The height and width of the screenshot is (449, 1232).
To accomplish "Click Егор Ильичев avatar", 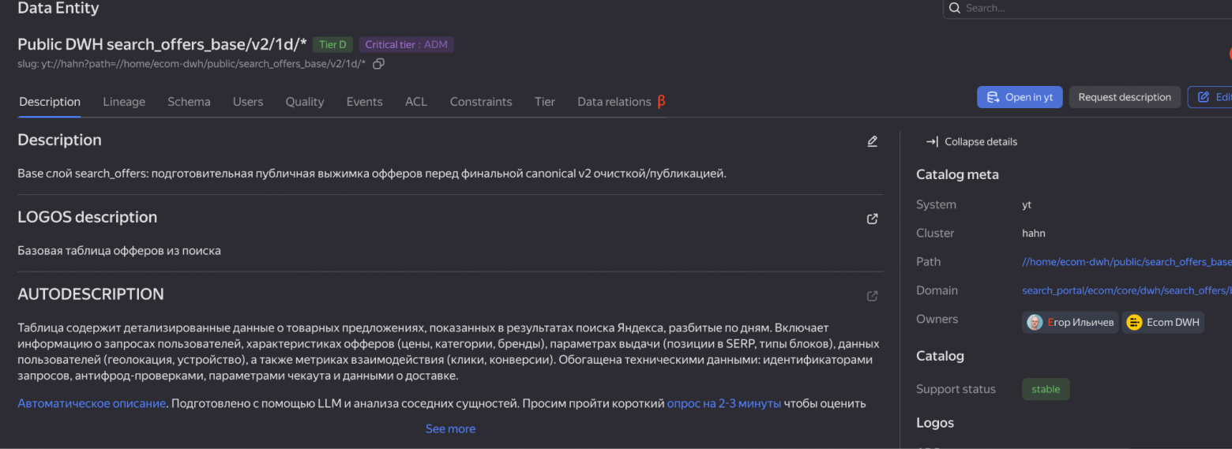I will click(x=1035, y=322).
